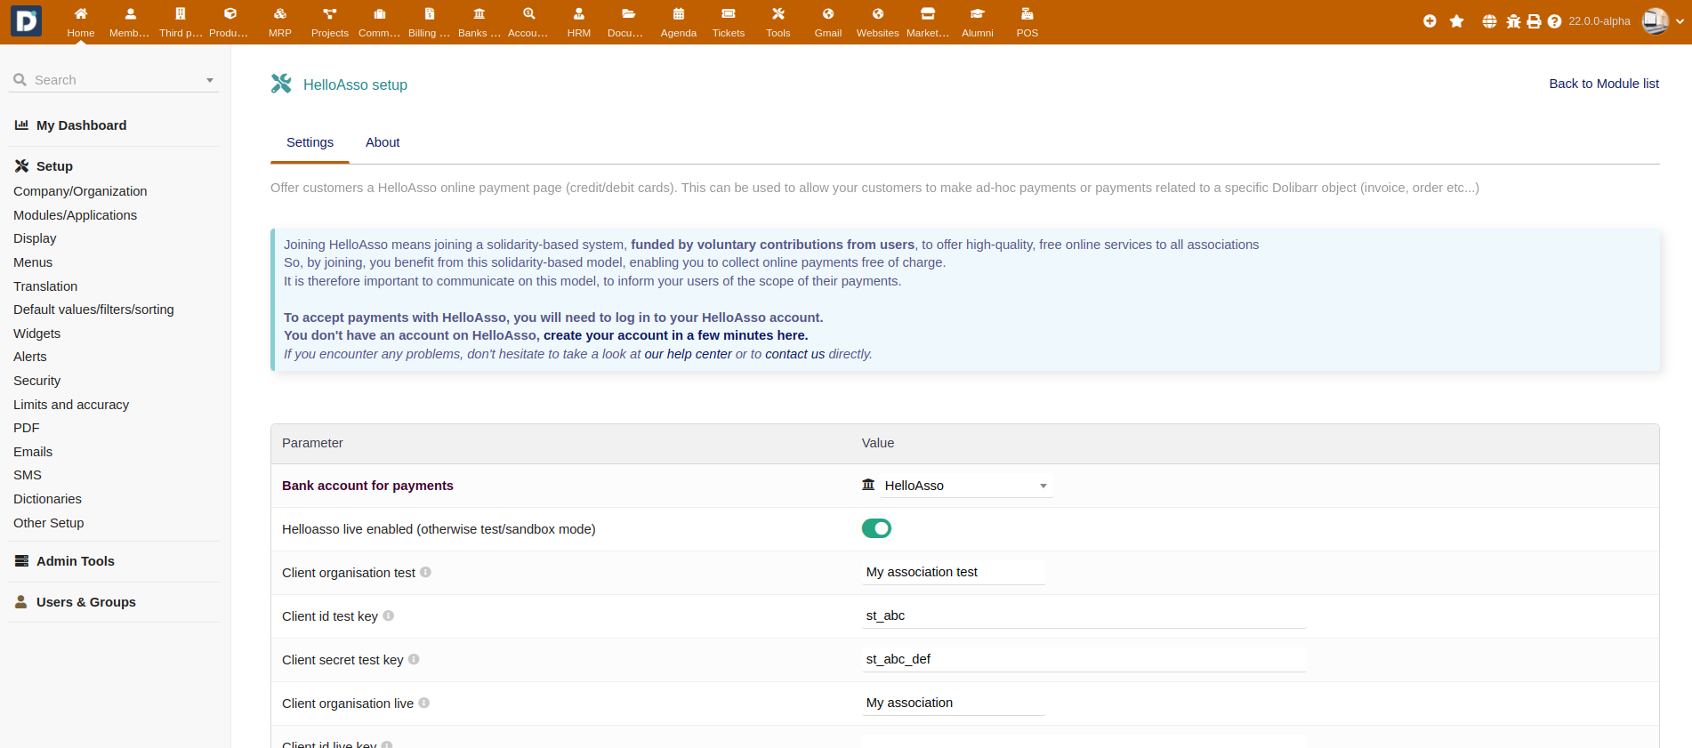
Task: Open the Agenda module icon
Action: (679, 14)
